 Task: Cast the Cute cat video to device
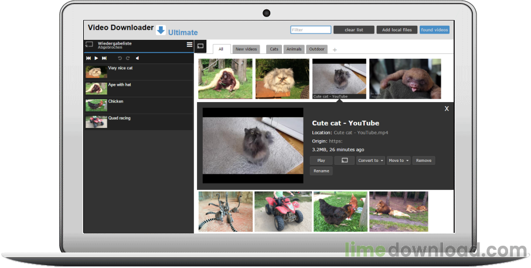pyautogui.click(x=345, y=161)
